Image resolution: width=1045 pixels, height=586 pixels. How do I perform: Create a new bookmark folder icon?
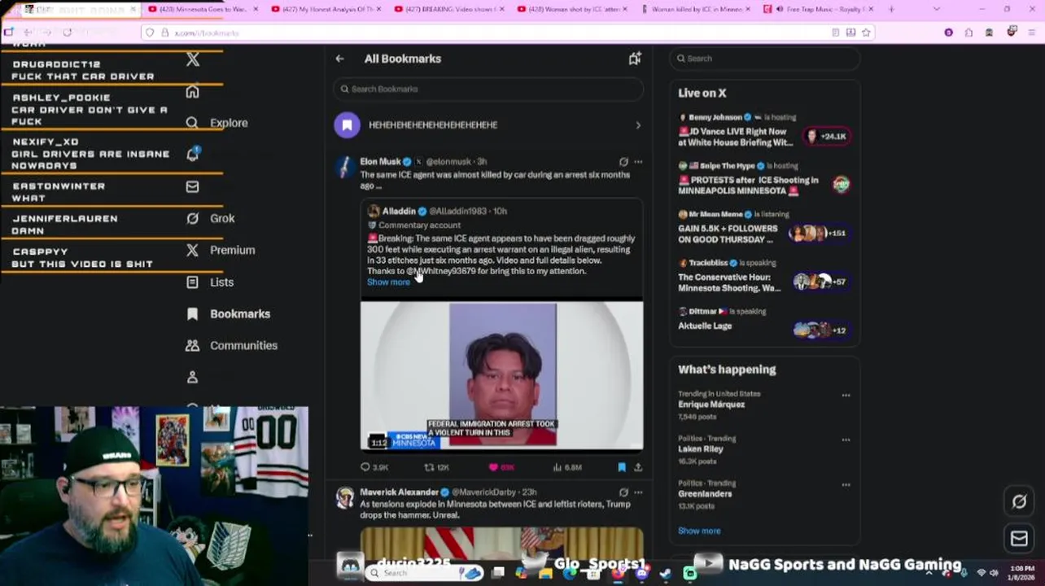635,59
